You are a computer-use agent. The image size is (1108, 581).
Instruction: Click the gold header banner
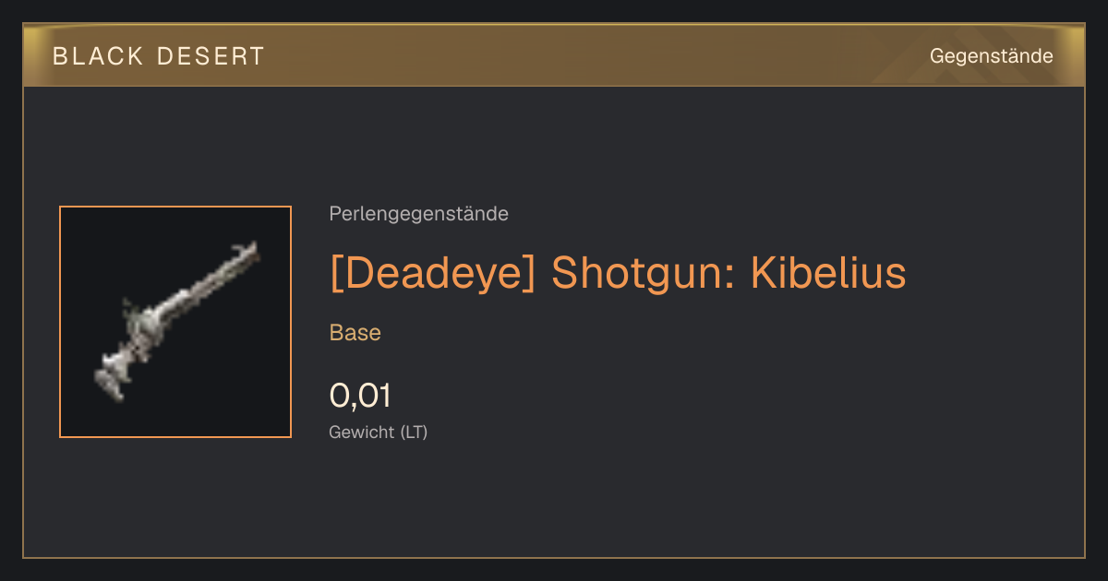(554, 56)
